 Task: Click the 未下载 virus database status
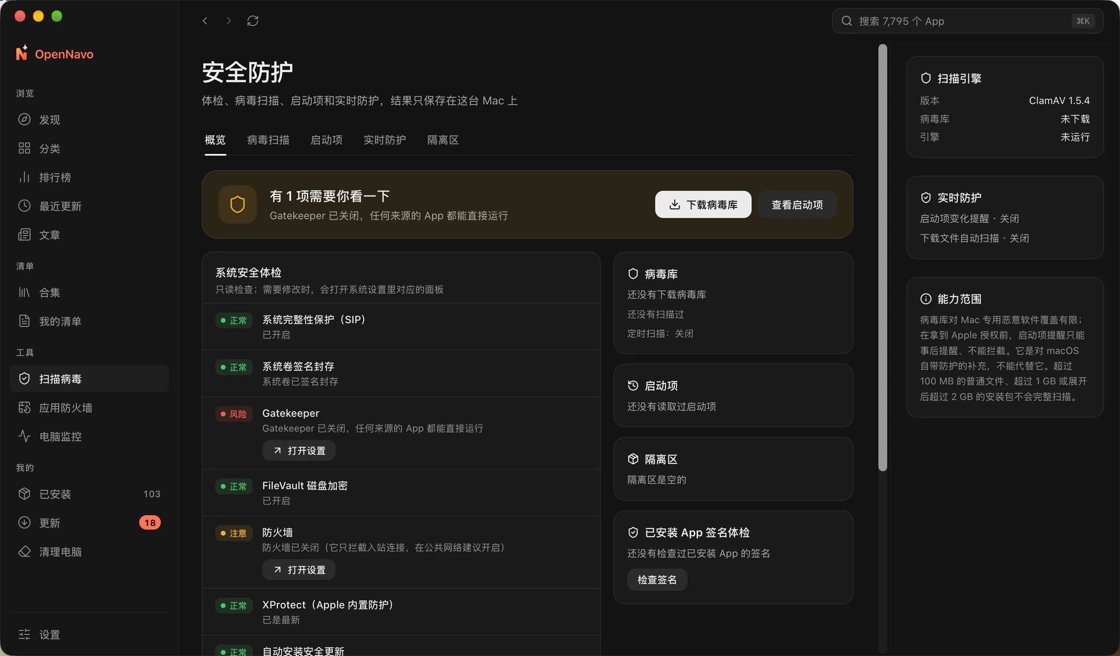pos(1075,119)
